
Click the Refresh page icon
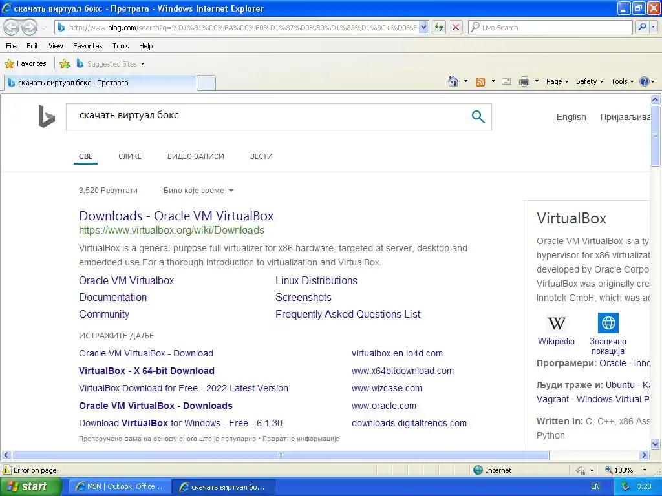439,28
